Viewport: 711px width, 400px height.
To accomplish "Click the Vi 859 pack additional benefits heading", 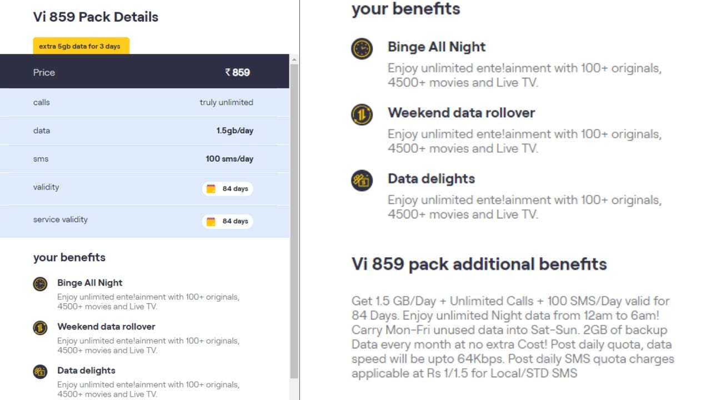I will [x=479, y=264].
